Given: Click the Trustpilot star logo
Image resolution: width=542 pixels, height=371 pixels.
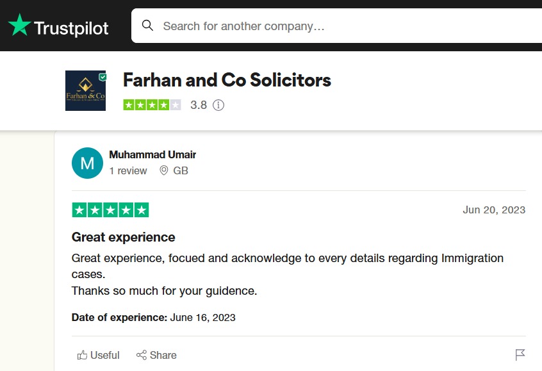Looking at the screenshot, I should pyautogui.click(x=19, y=26).
